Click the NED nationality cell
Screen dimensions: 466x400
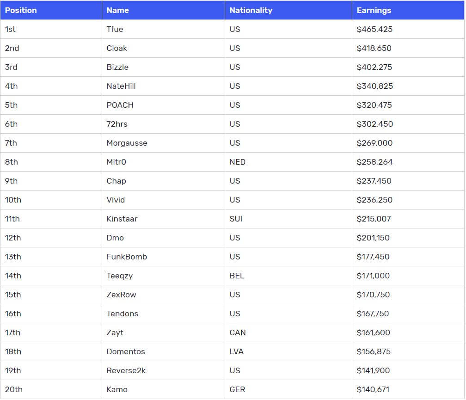(237, 162)
